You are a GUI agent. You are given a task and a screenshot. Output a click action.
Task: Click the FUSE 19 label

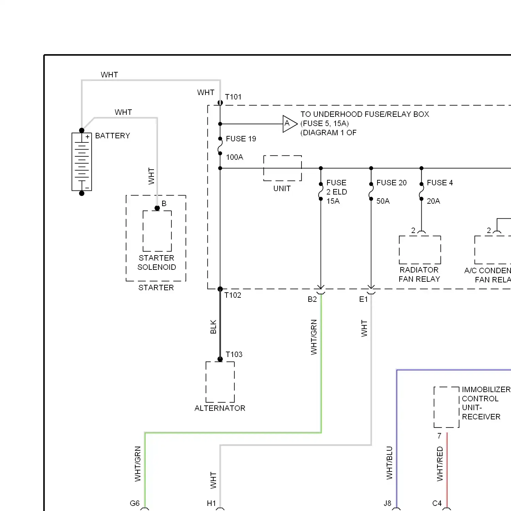(241, 139)
